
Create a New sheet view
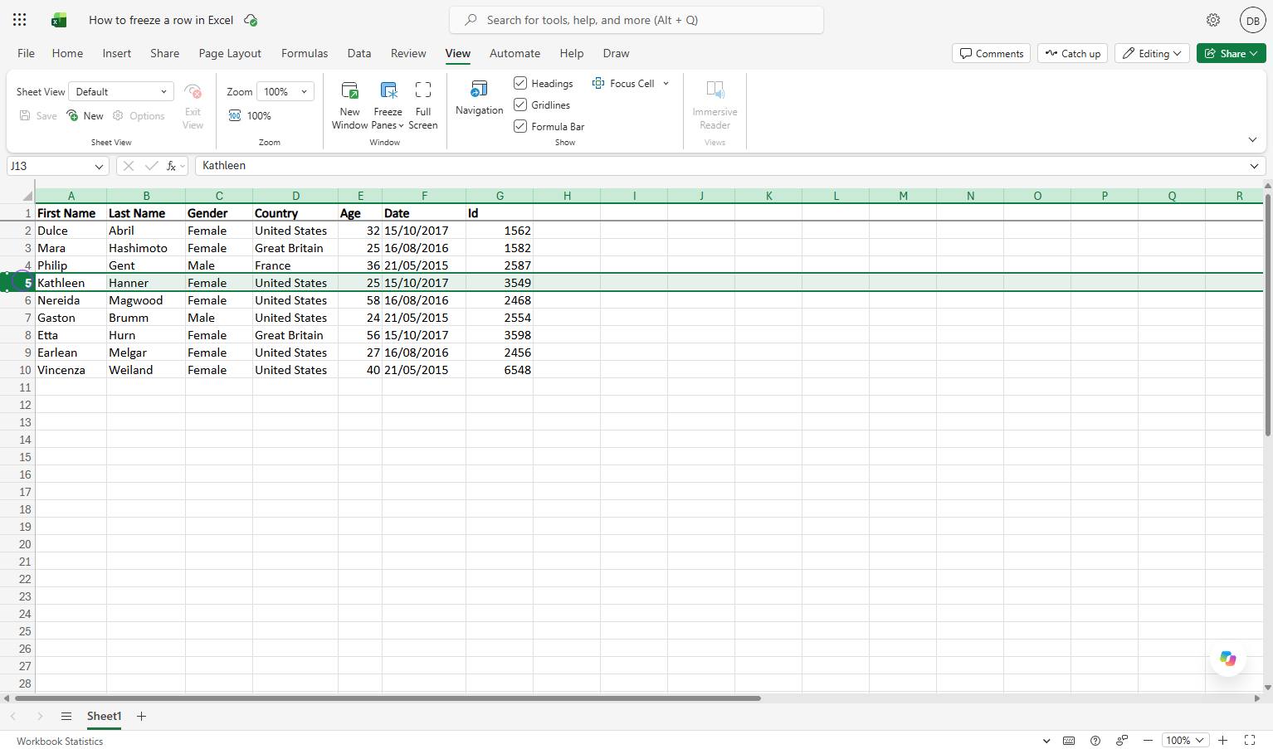click(85, 116)
